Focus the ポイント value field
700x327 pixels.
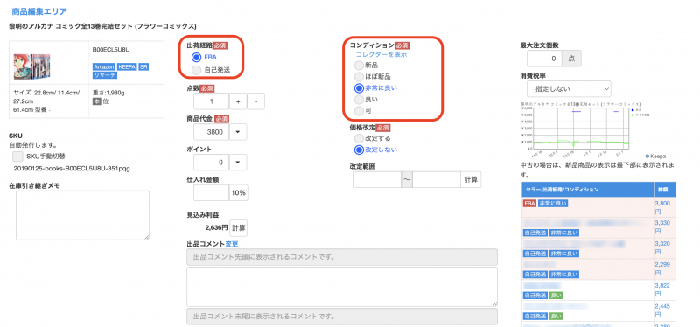[x=211, y=163]
